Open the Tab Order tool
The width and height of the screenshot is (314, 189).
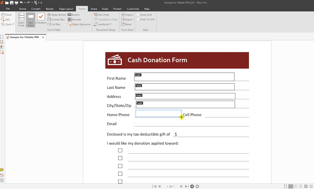click(x=102, y=15)
